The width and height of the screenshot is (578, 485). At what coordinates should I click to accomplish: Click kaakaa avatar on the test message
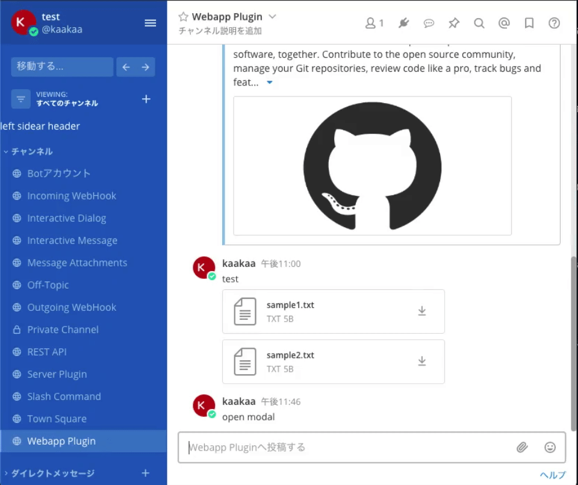pos(204,268)
